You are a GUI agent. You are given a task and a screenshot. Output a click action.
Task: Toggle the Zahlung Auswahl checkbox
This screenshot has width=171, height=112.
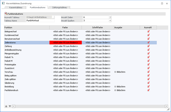click(148, 46)
